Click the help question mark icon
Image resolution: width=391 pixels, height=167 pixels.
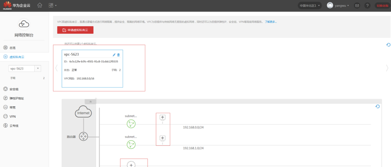point(367,5)
